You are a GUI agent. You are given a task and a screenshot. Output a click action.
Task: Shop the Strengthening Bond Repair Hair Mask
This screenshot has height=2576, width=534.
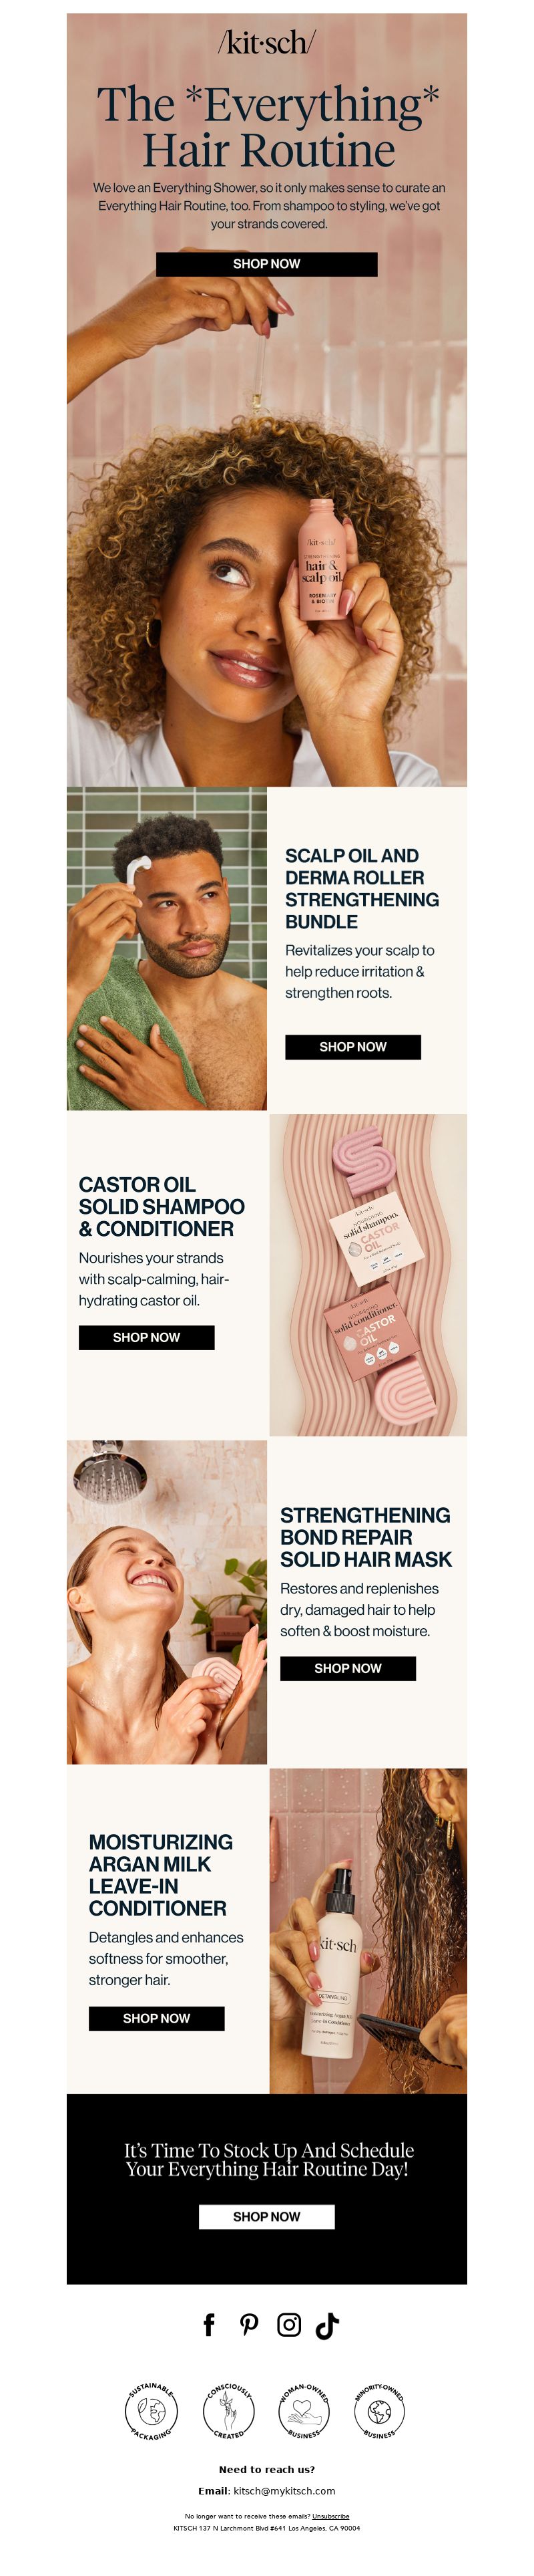pyautogui.click(x=347, y=1668)
